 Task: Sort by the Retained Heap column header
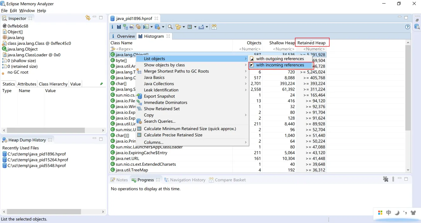(x=311, y=43)
